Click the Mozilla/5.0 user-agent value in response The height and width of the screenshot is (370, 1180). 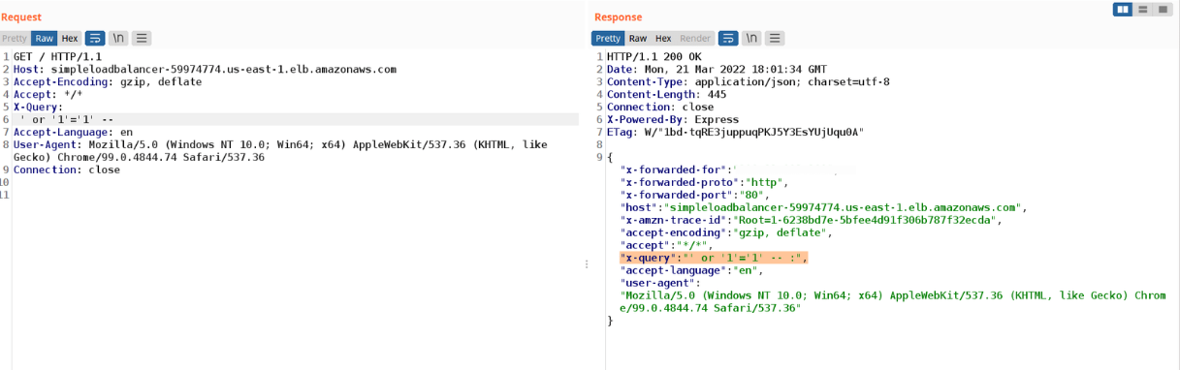pos(893,301)
